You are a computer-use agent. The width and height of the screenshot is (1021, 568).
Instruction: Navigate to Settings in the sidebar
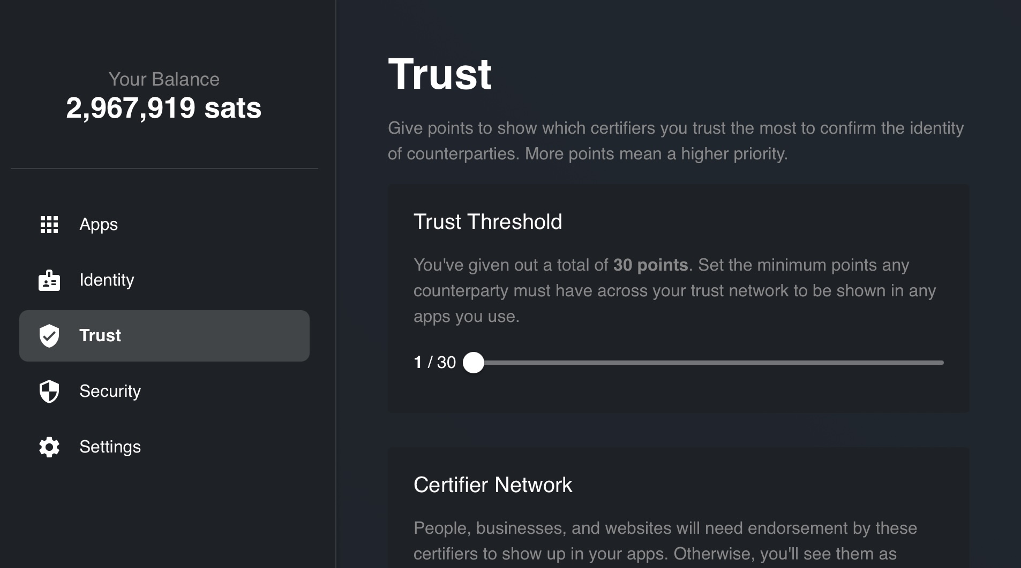(110, 447)
